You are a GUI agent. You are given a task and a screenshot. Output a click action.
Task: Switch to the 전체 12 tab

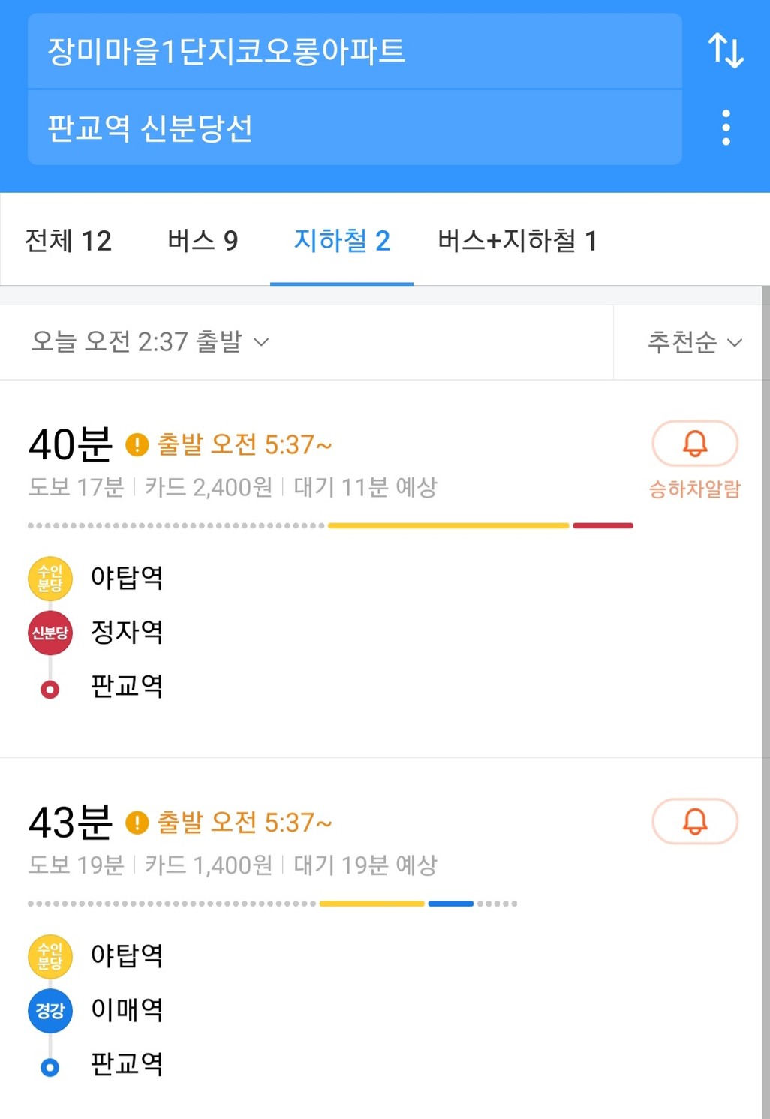(x=68, y=241)
